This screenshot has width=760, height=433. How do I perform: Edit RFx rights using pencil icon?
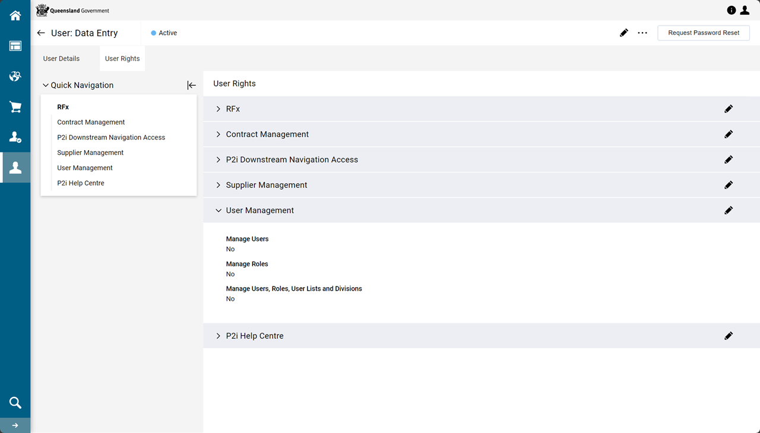728,109
